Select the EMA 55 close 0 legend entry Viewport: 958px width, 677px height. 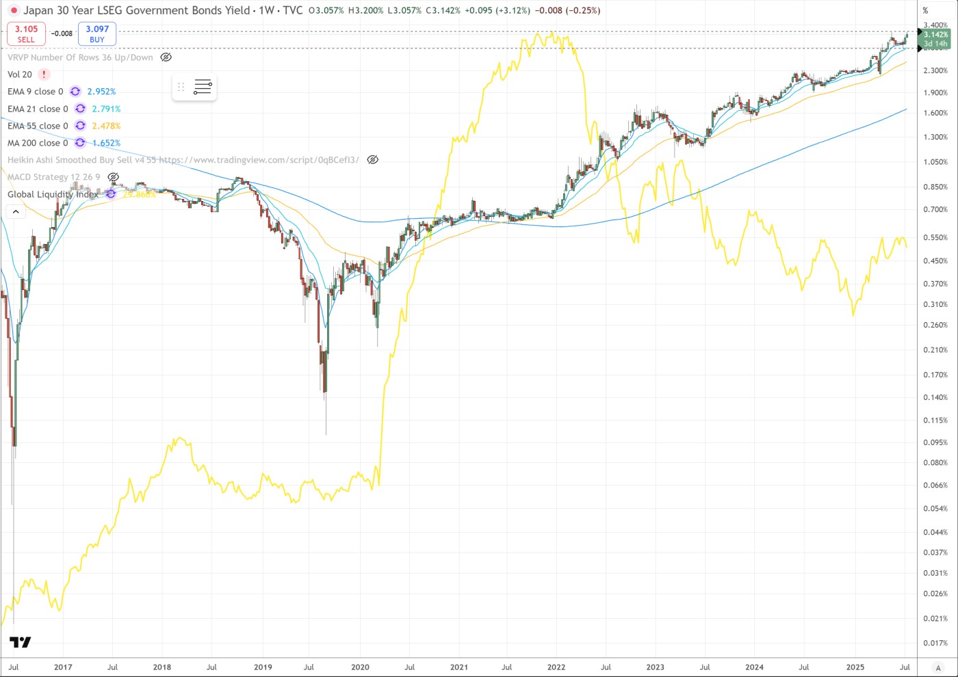38,126
